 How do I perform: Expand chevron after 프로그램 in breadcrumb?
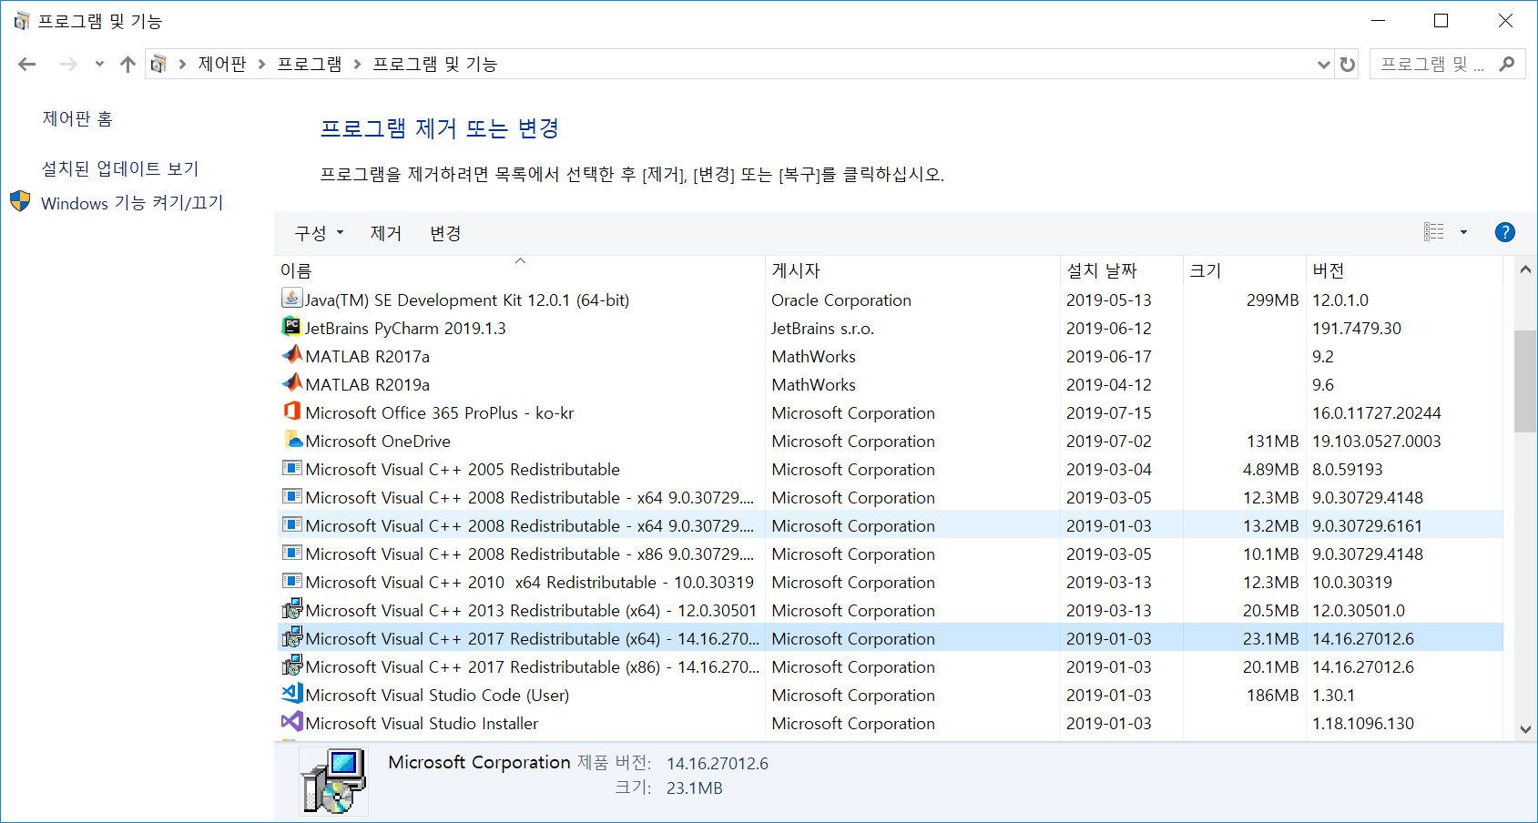[x=358, y=64]
